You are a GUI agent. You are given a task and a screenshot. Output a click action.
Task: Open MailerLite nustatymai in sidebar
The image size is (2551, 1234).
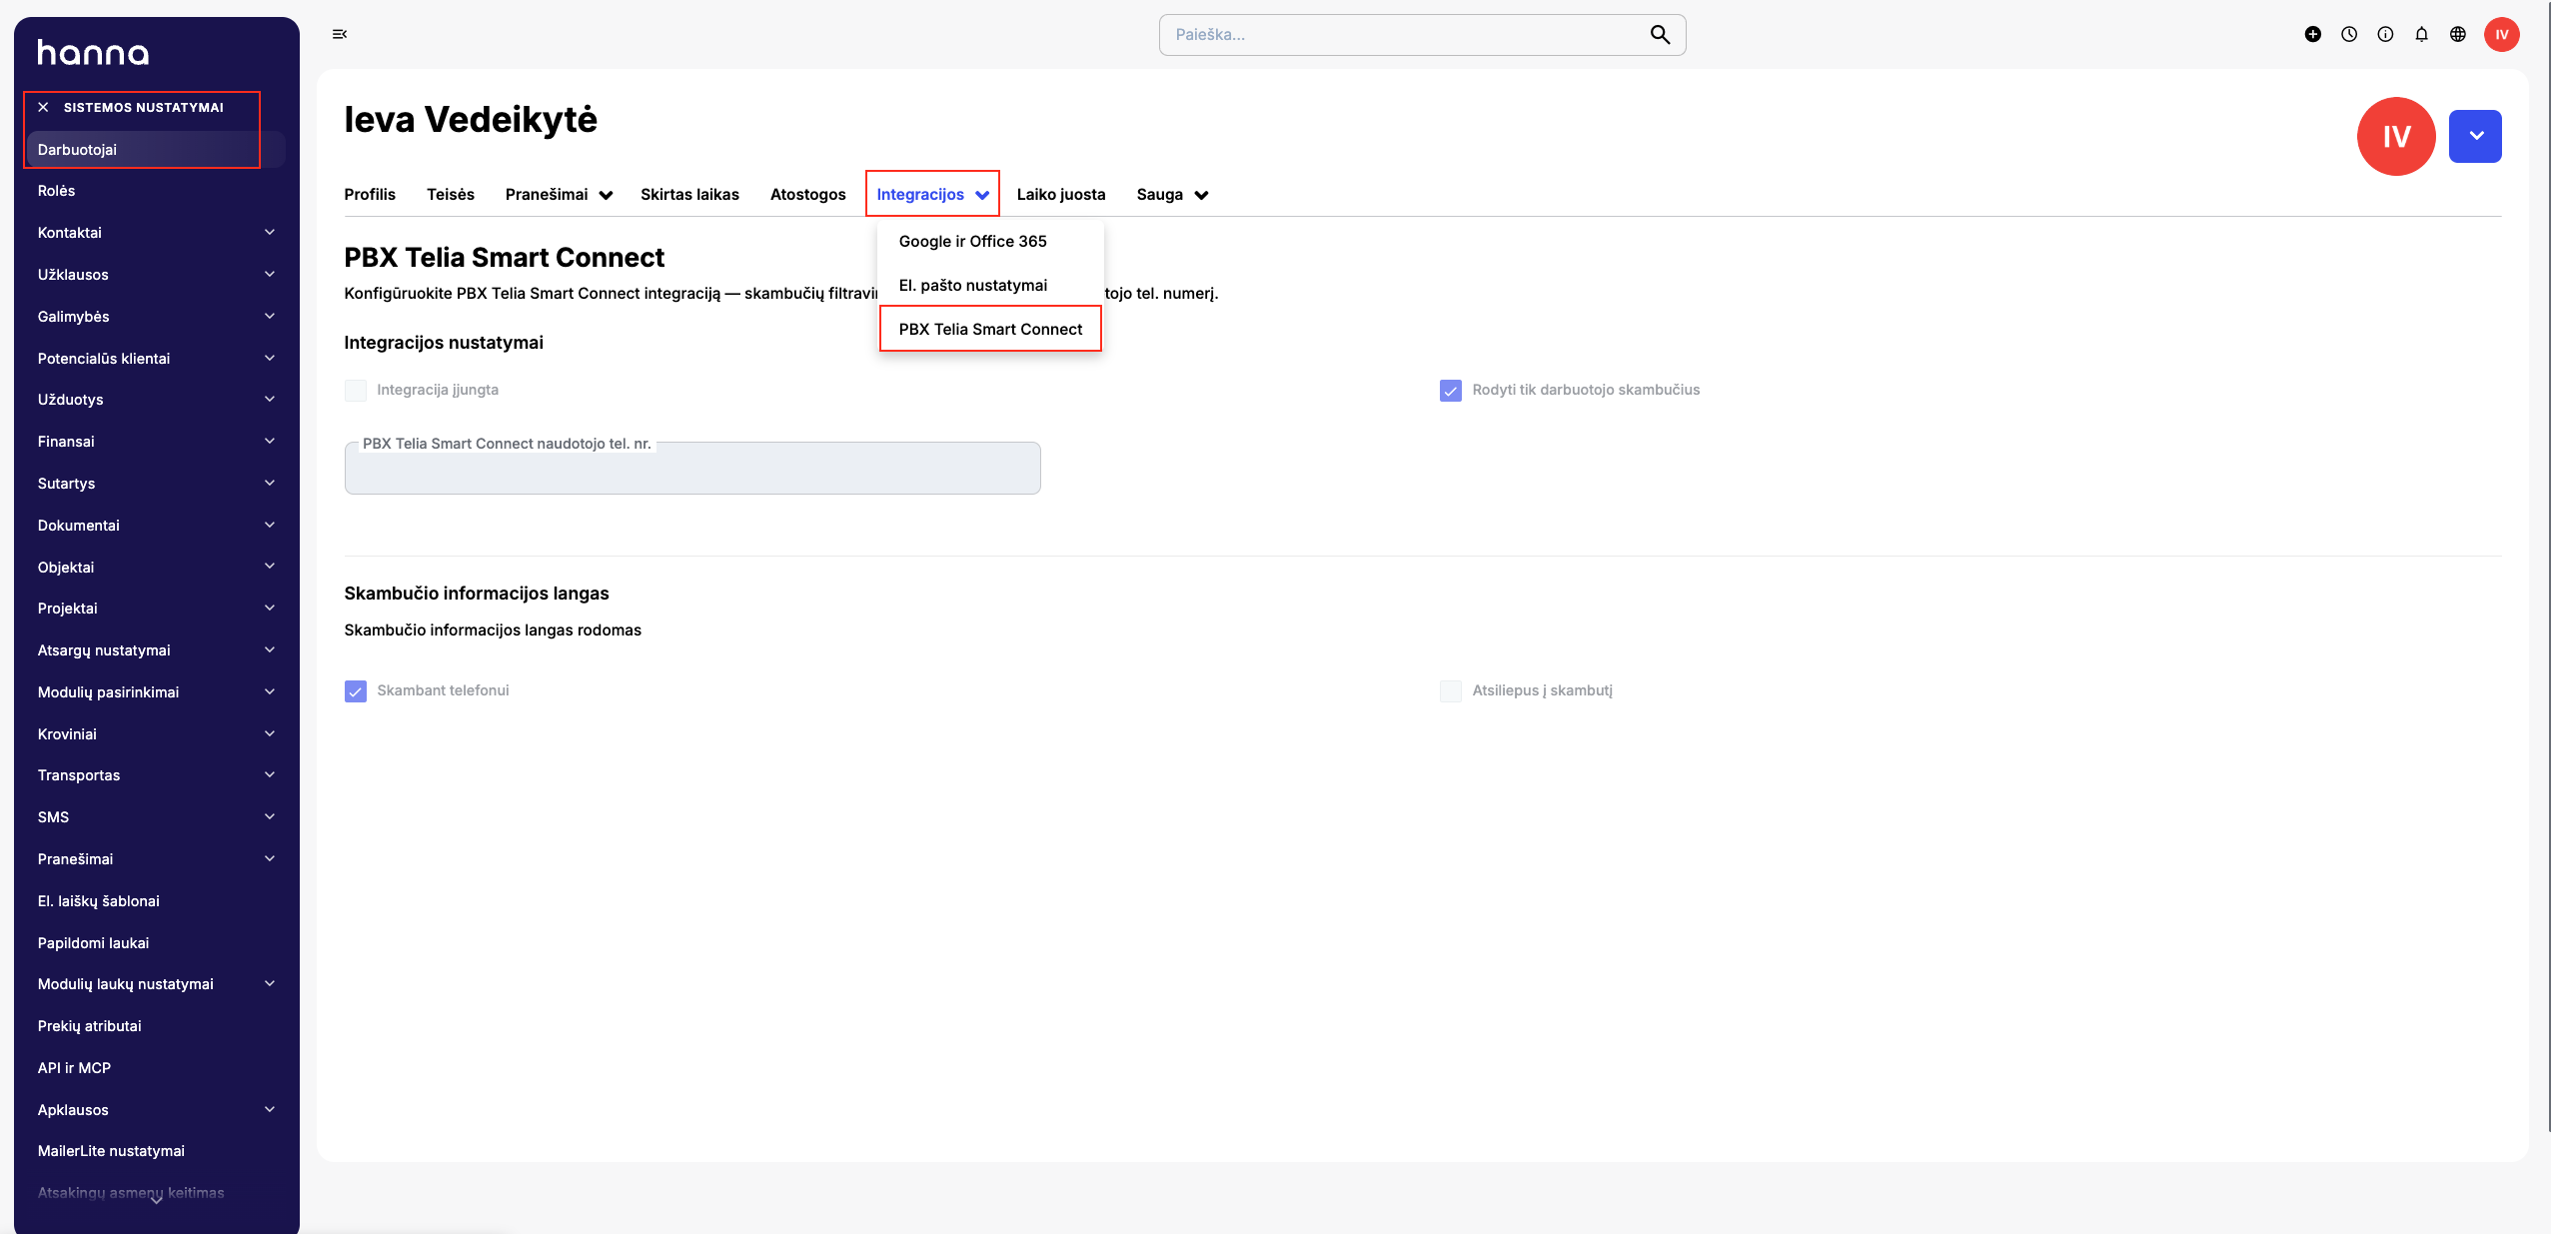tap(157, 1150)
